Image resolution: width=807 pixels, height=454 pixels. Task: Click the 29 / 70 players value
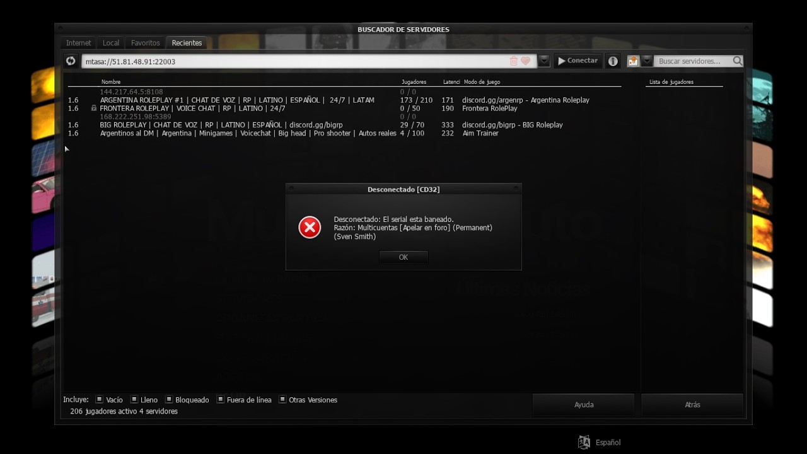[412, 125]
